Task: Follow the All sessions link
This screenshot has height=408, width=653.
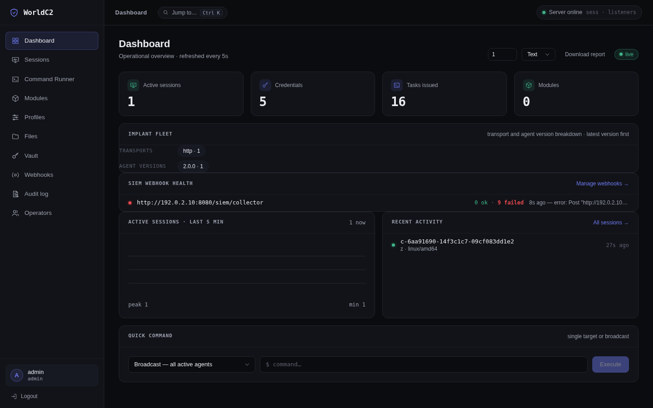Action: click(x=611, y=223)
